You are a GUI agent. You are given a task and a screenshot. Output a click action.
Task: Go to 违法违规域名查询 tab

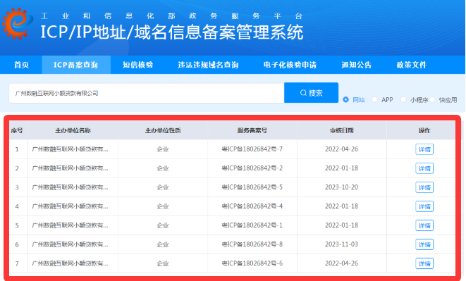click(x=208, y=65)
